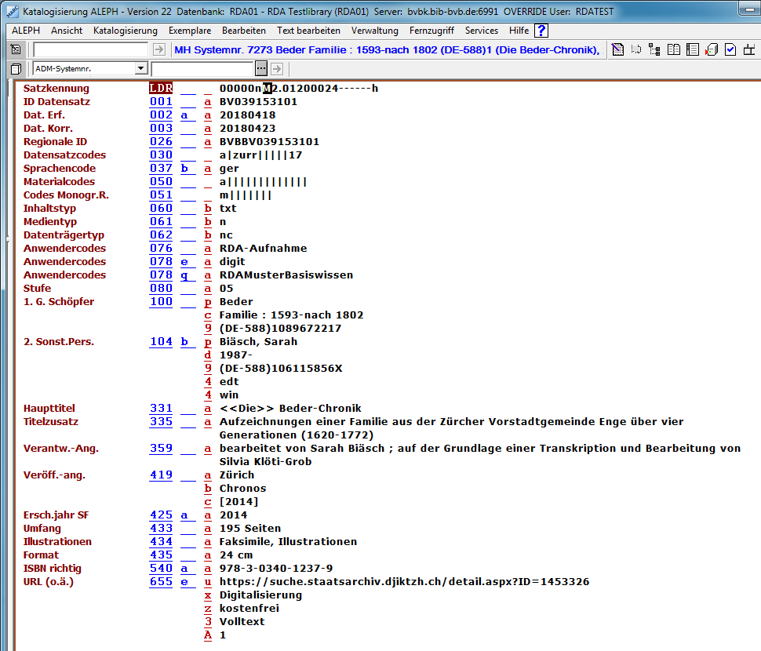Screen dimensions: 761x651
Task: Click the record icon left of top search field
Action: (x=16, y=49)
